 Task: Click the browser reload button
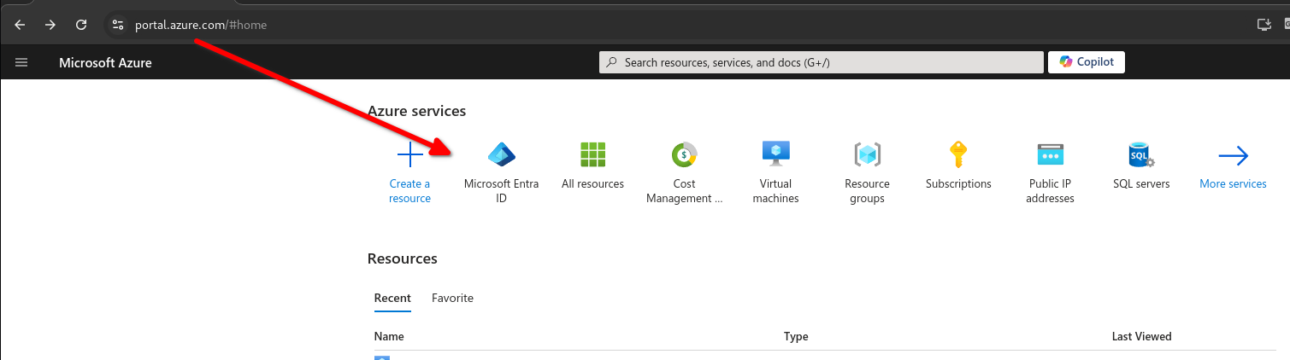(81, 25)
